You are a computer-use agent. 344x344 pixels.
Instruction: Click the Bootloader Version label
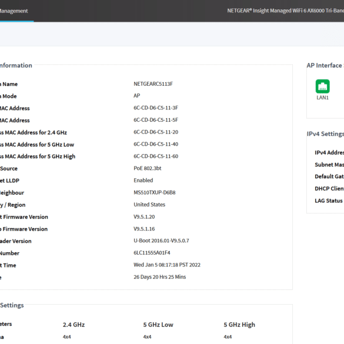15,241
